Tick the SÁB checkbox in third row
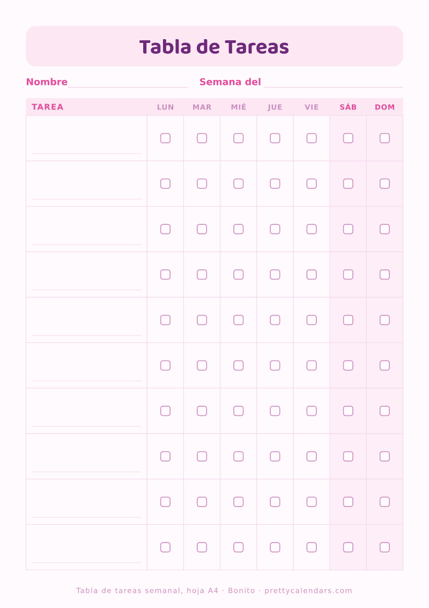 point(348,229)
